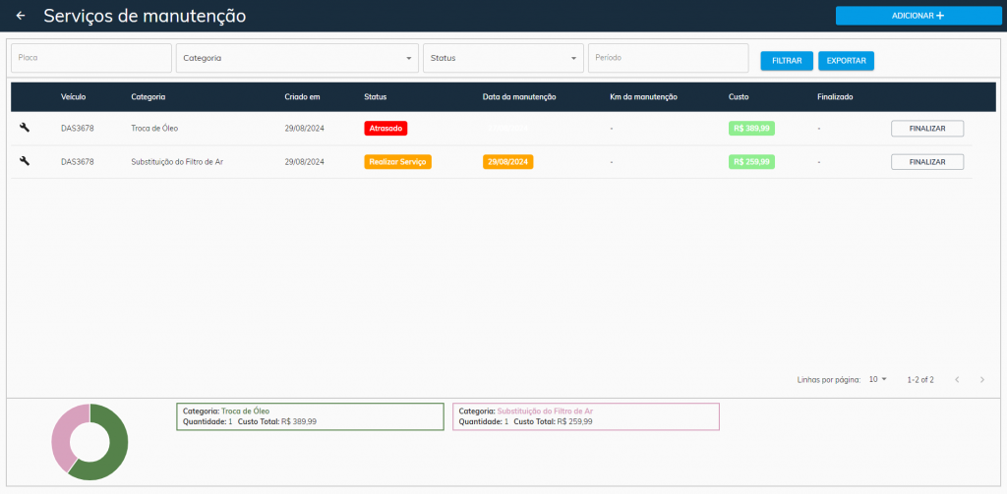Add a new maintenance service via ADICIONAR
1007x494 pixels.
point(918,16)
